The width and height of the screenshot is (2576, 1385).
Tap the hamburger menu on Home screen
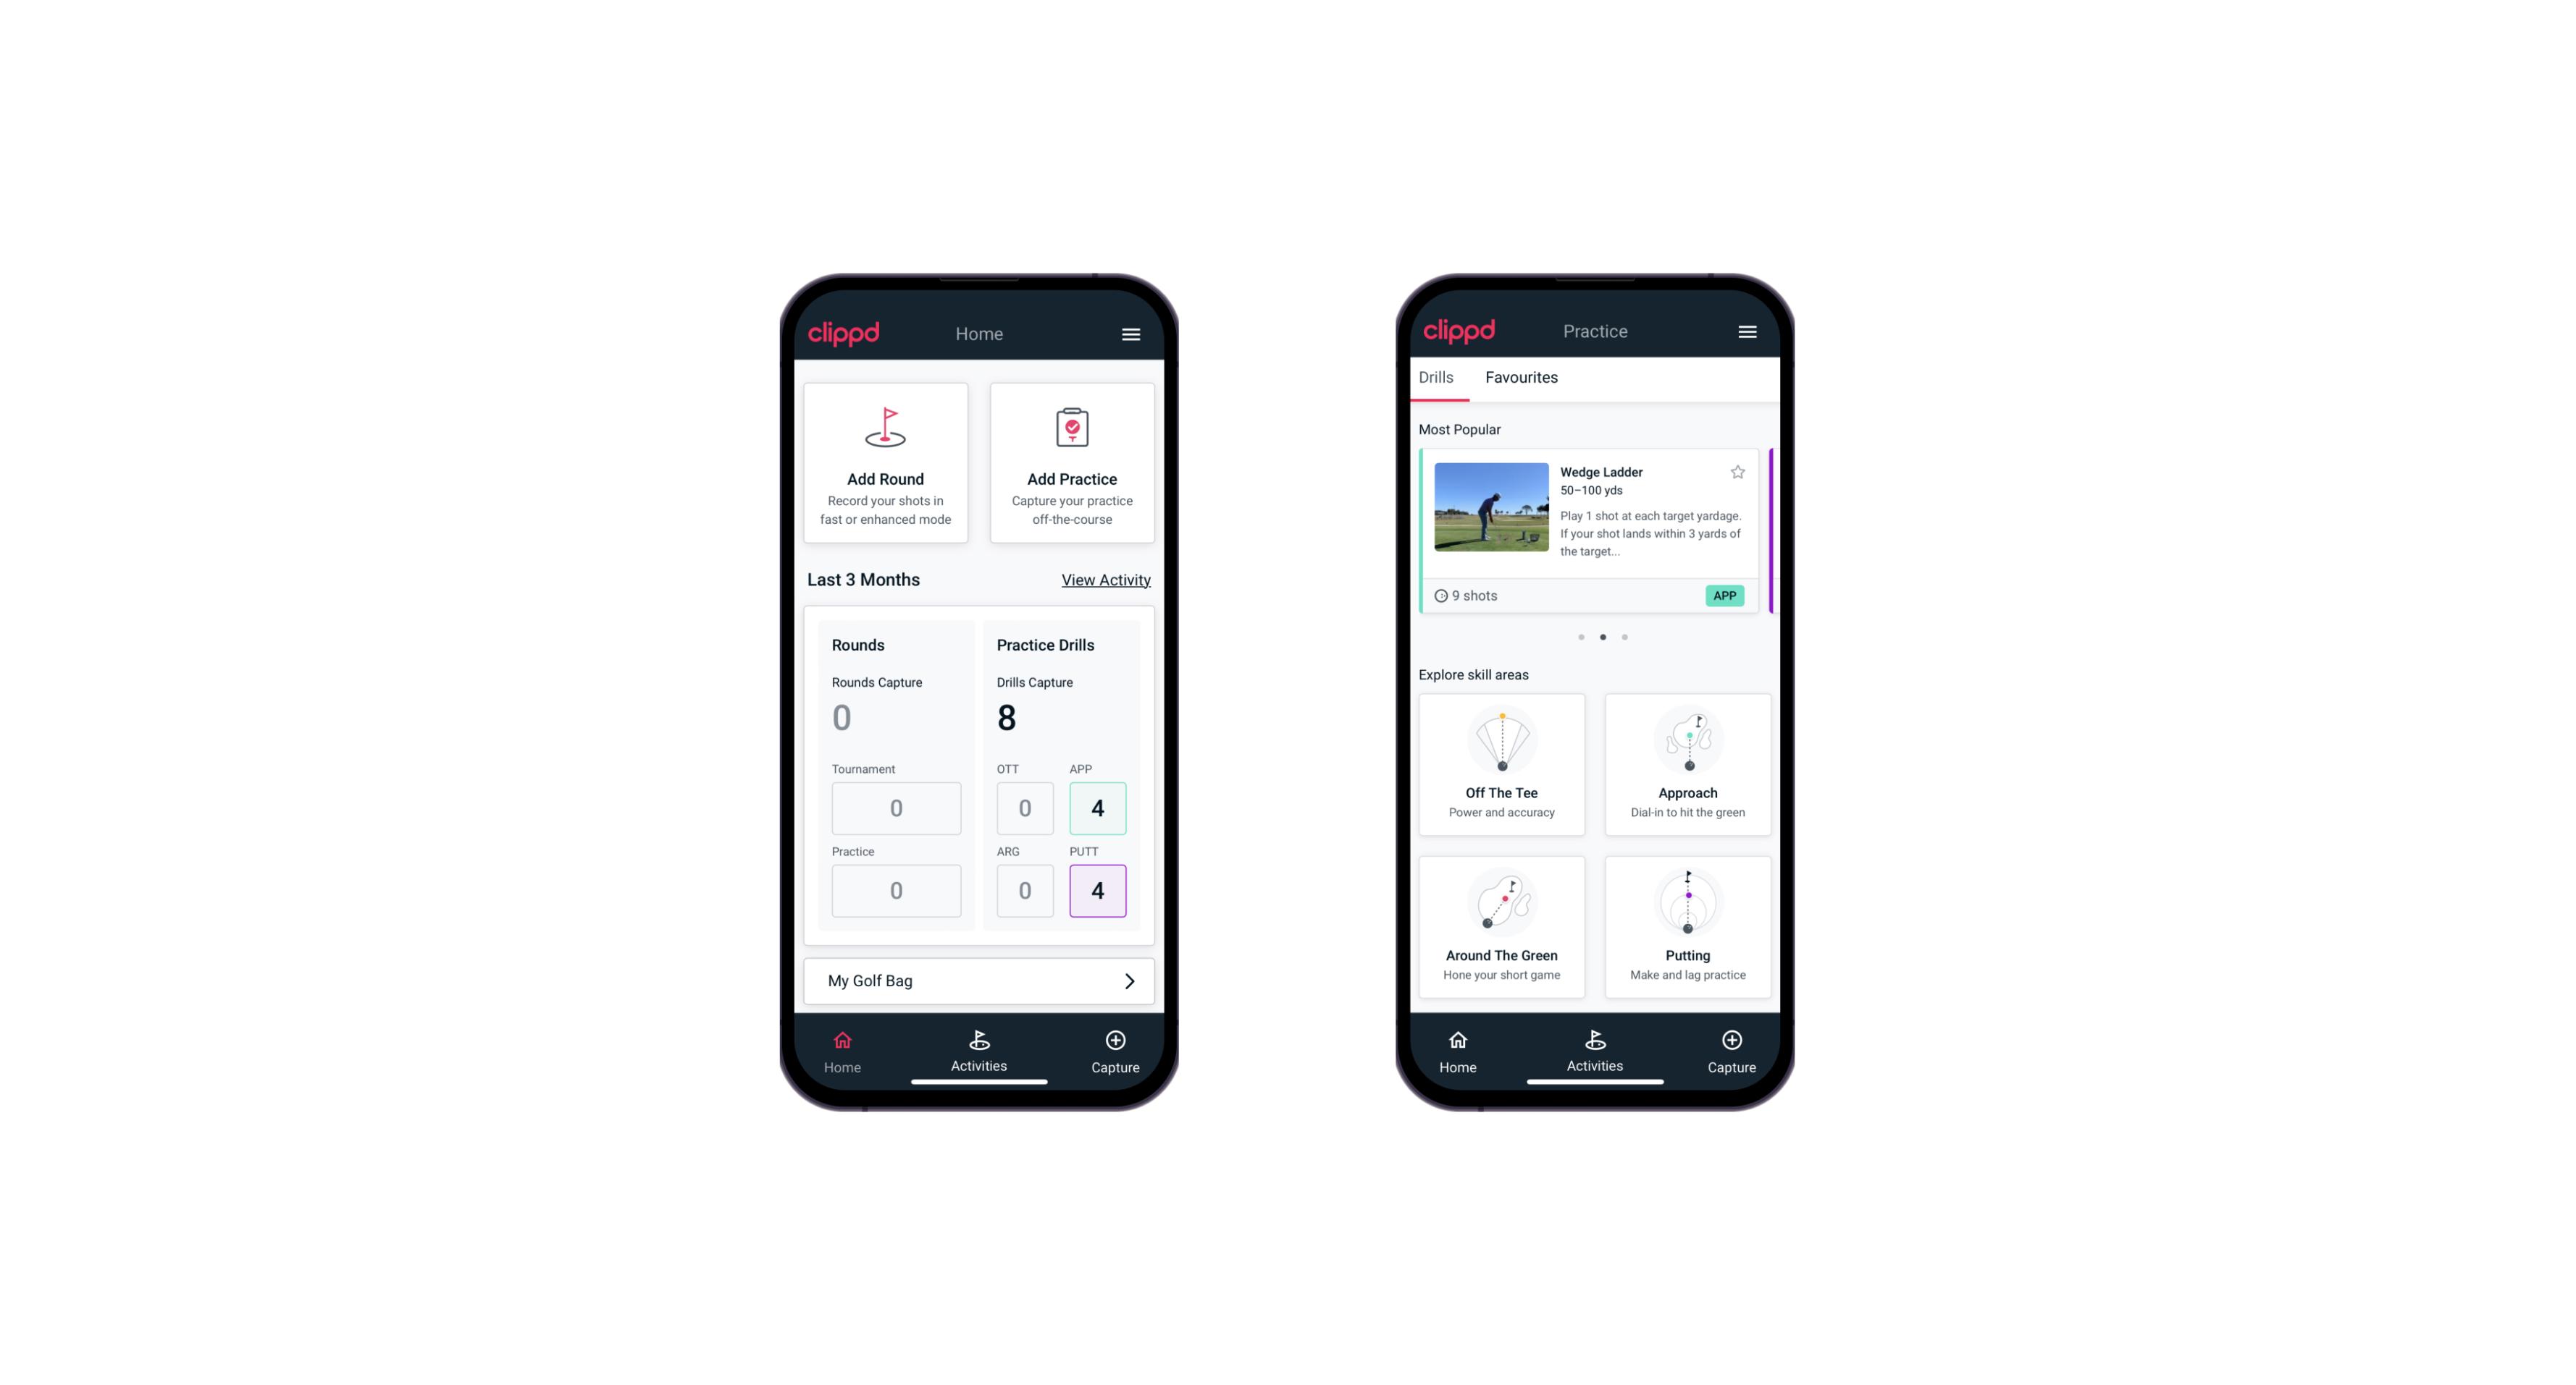coord(1132,333)
